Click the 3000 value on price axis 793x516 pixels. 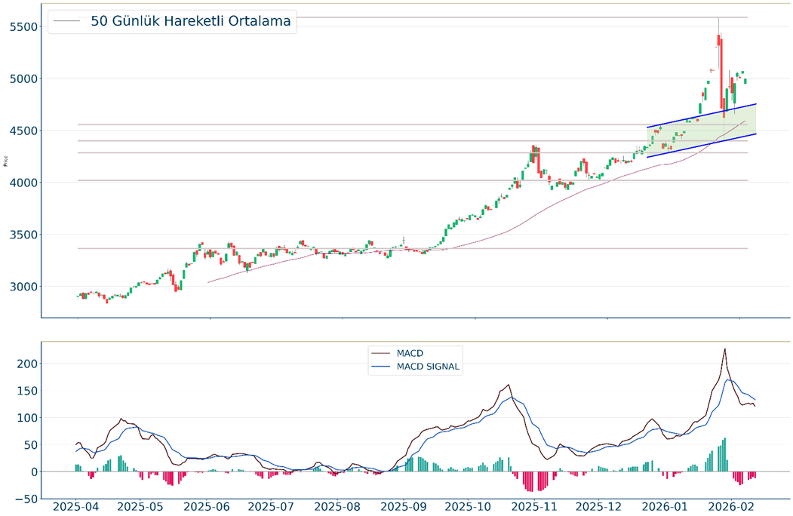21,287
